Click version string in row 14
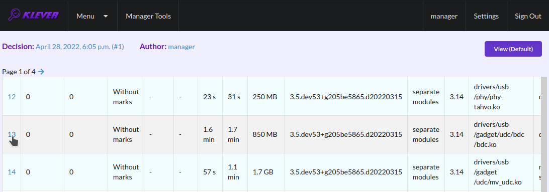 [x=346, y=172]
